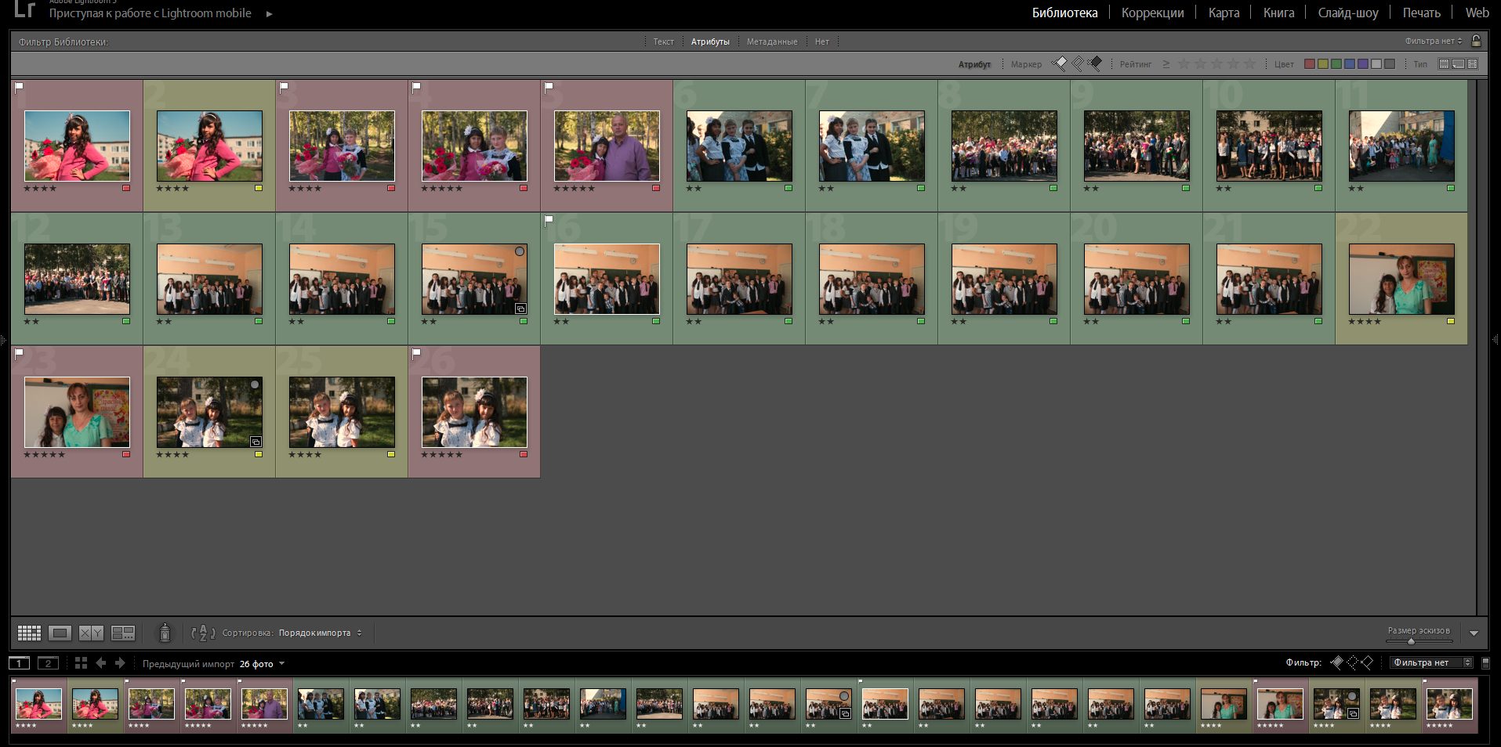Expand the Lightroom mobile identity plate arrow
The height and width of the screenshot is (747, 1501).
[269, 13]
